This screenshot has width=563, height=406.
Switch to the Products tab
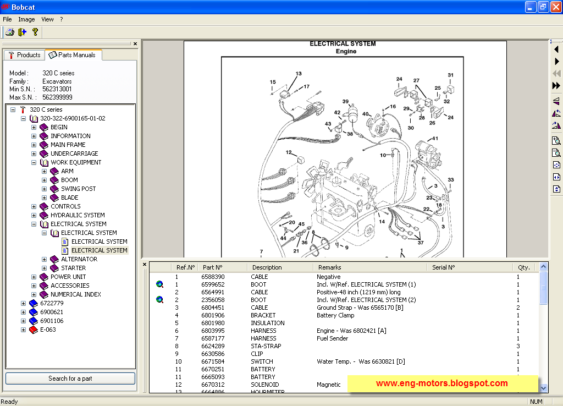[x=24, y=55]
